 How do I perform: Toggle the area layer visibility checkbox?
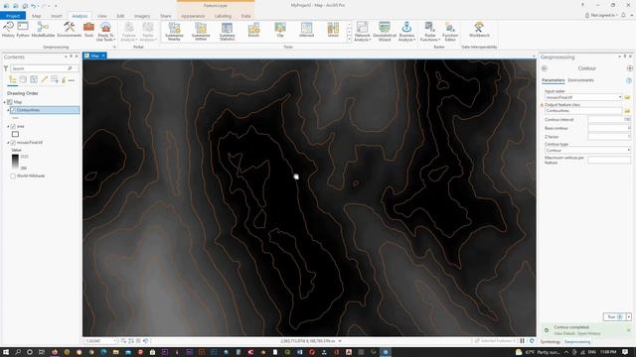point(13,126)
